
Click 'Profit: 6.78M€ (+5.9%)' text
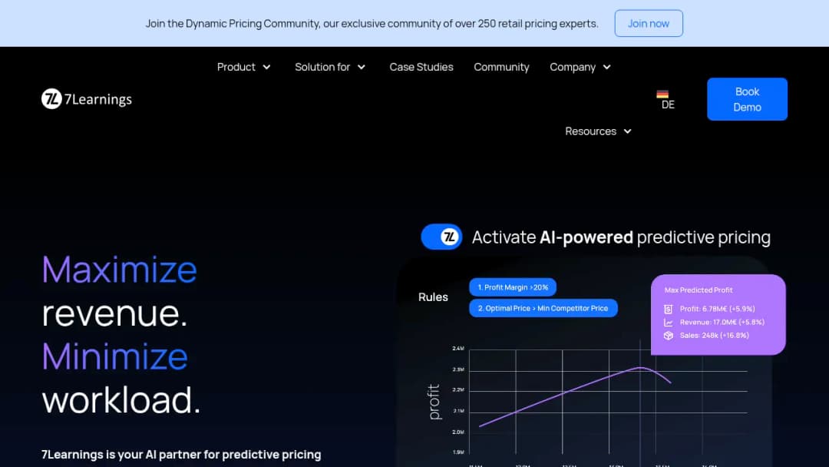coord(717,309)
